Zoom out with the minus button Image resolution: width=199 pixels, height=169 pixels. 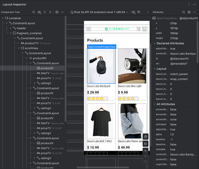[x=145, y=156]
